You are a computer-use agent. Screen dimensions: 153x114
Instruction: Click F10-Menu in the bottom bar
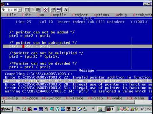[x=135, y=98]
